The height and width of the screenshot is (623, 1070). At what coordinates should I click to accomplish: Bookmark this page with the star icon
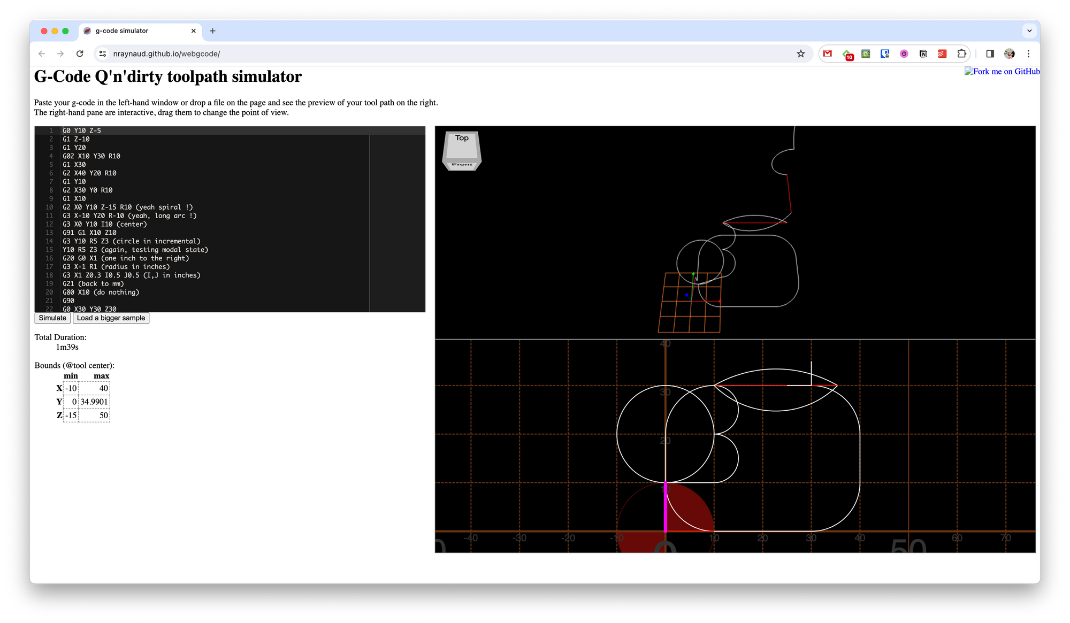[800, 53]
